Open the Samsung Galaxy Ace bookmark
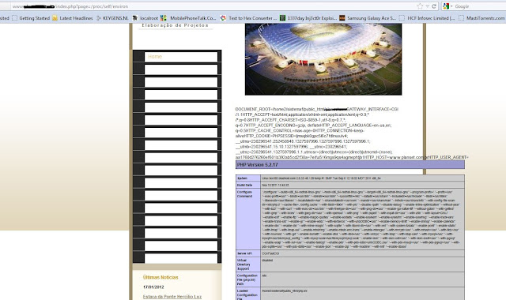Screen dimensions: 506x300 [x=368, y=18]
